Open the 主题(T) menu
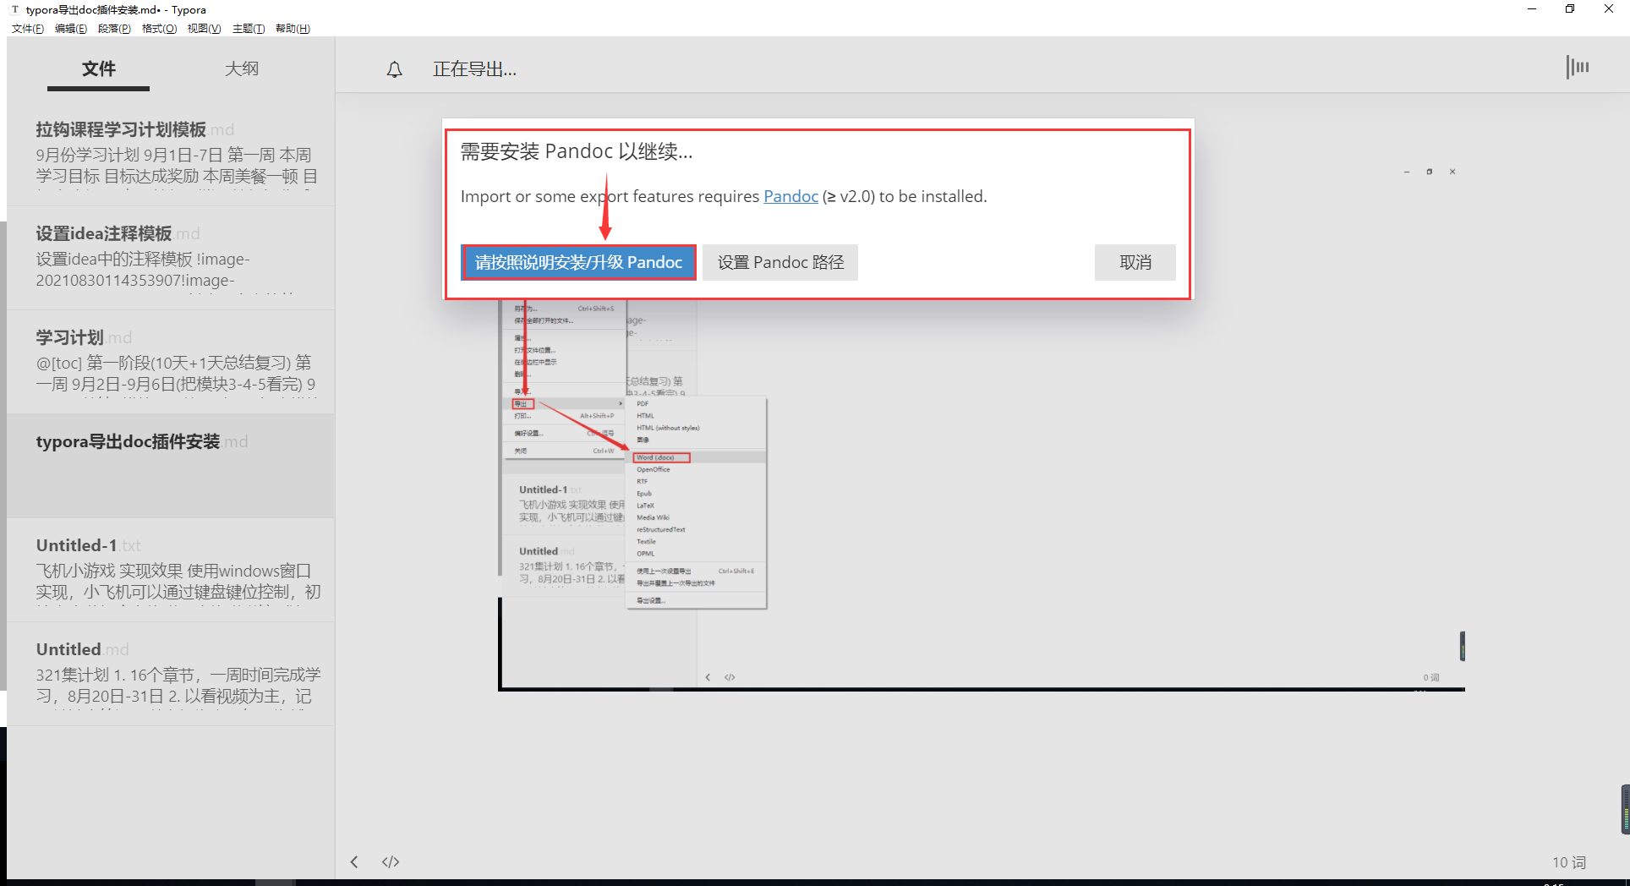1630x886 pixels. coord(248,28)
